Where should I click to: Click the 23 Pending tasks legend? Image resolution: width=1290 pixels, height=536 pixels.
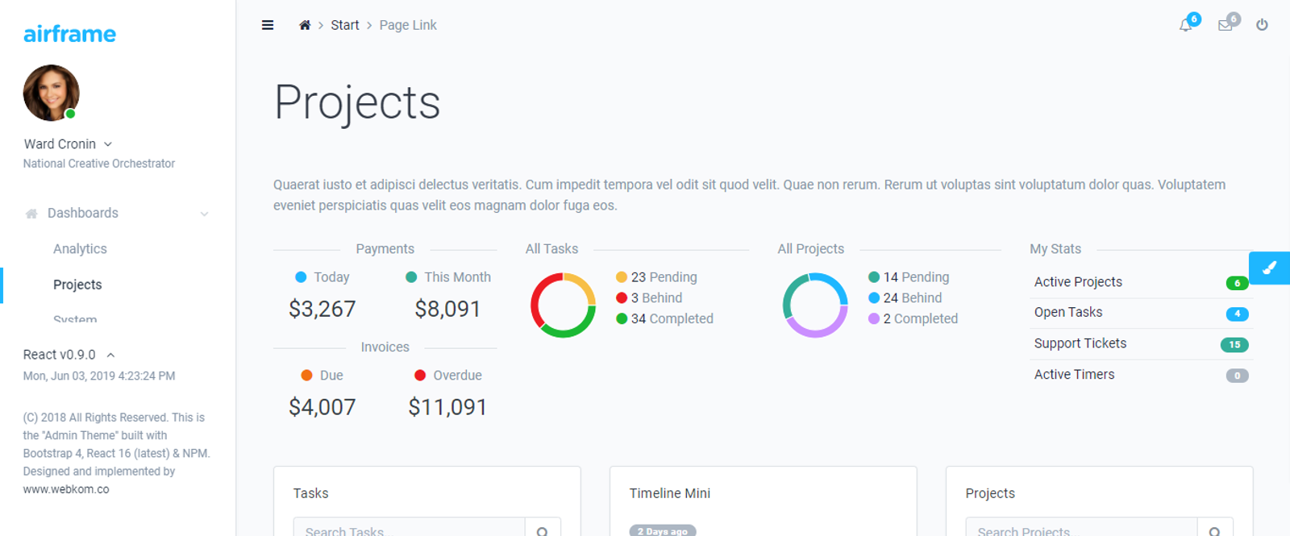(656, 277)
